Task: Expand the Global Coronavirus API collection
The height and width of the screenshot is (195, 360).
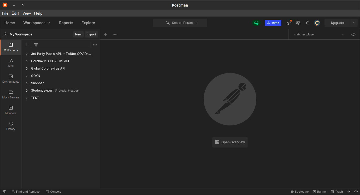Action: (x=27, y=68)
